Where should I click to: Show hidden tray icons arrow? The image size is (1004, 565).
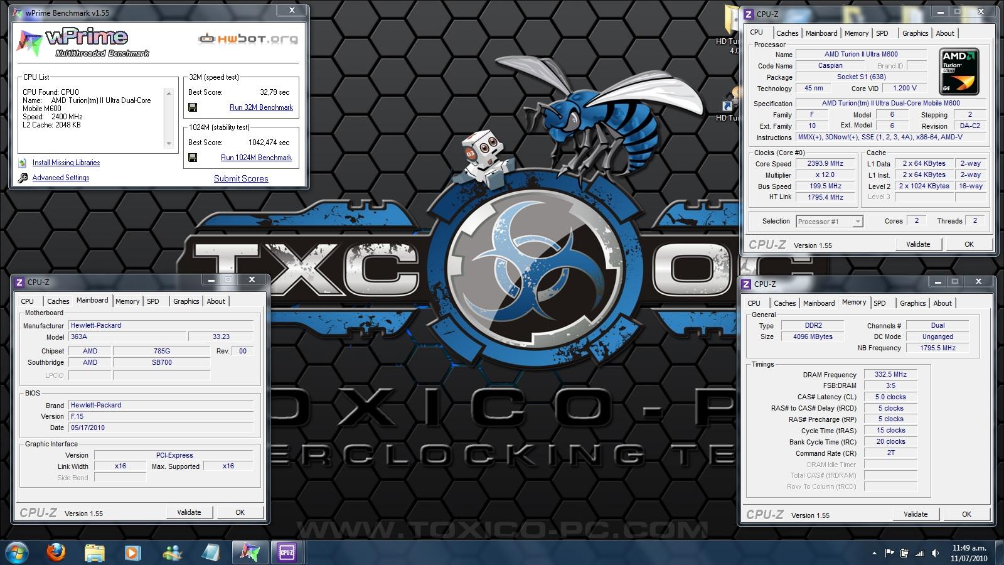[874, 553]
